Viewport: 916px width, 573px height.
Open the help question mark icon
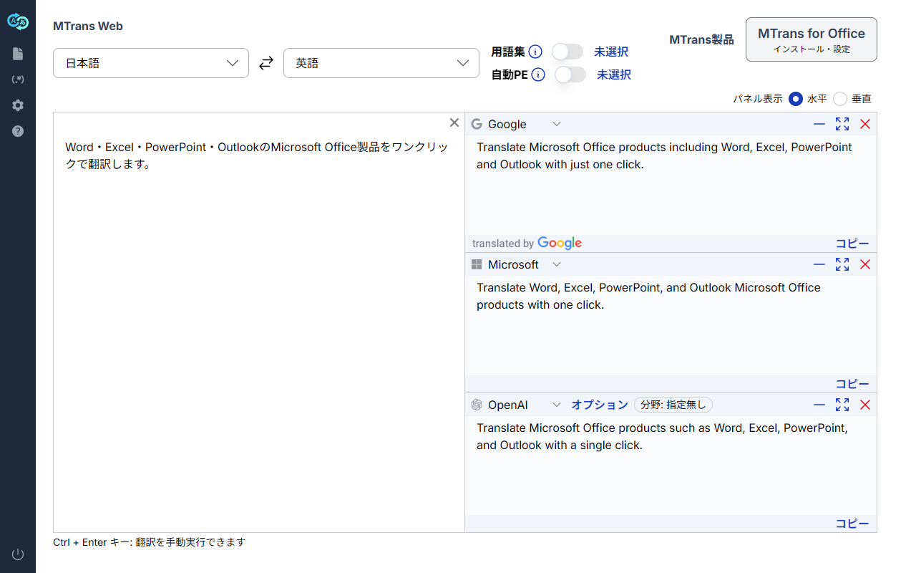pos(18,131)
